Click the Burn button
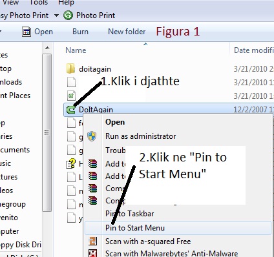Screen dimensions: 274x257 (x=80, y=32)
